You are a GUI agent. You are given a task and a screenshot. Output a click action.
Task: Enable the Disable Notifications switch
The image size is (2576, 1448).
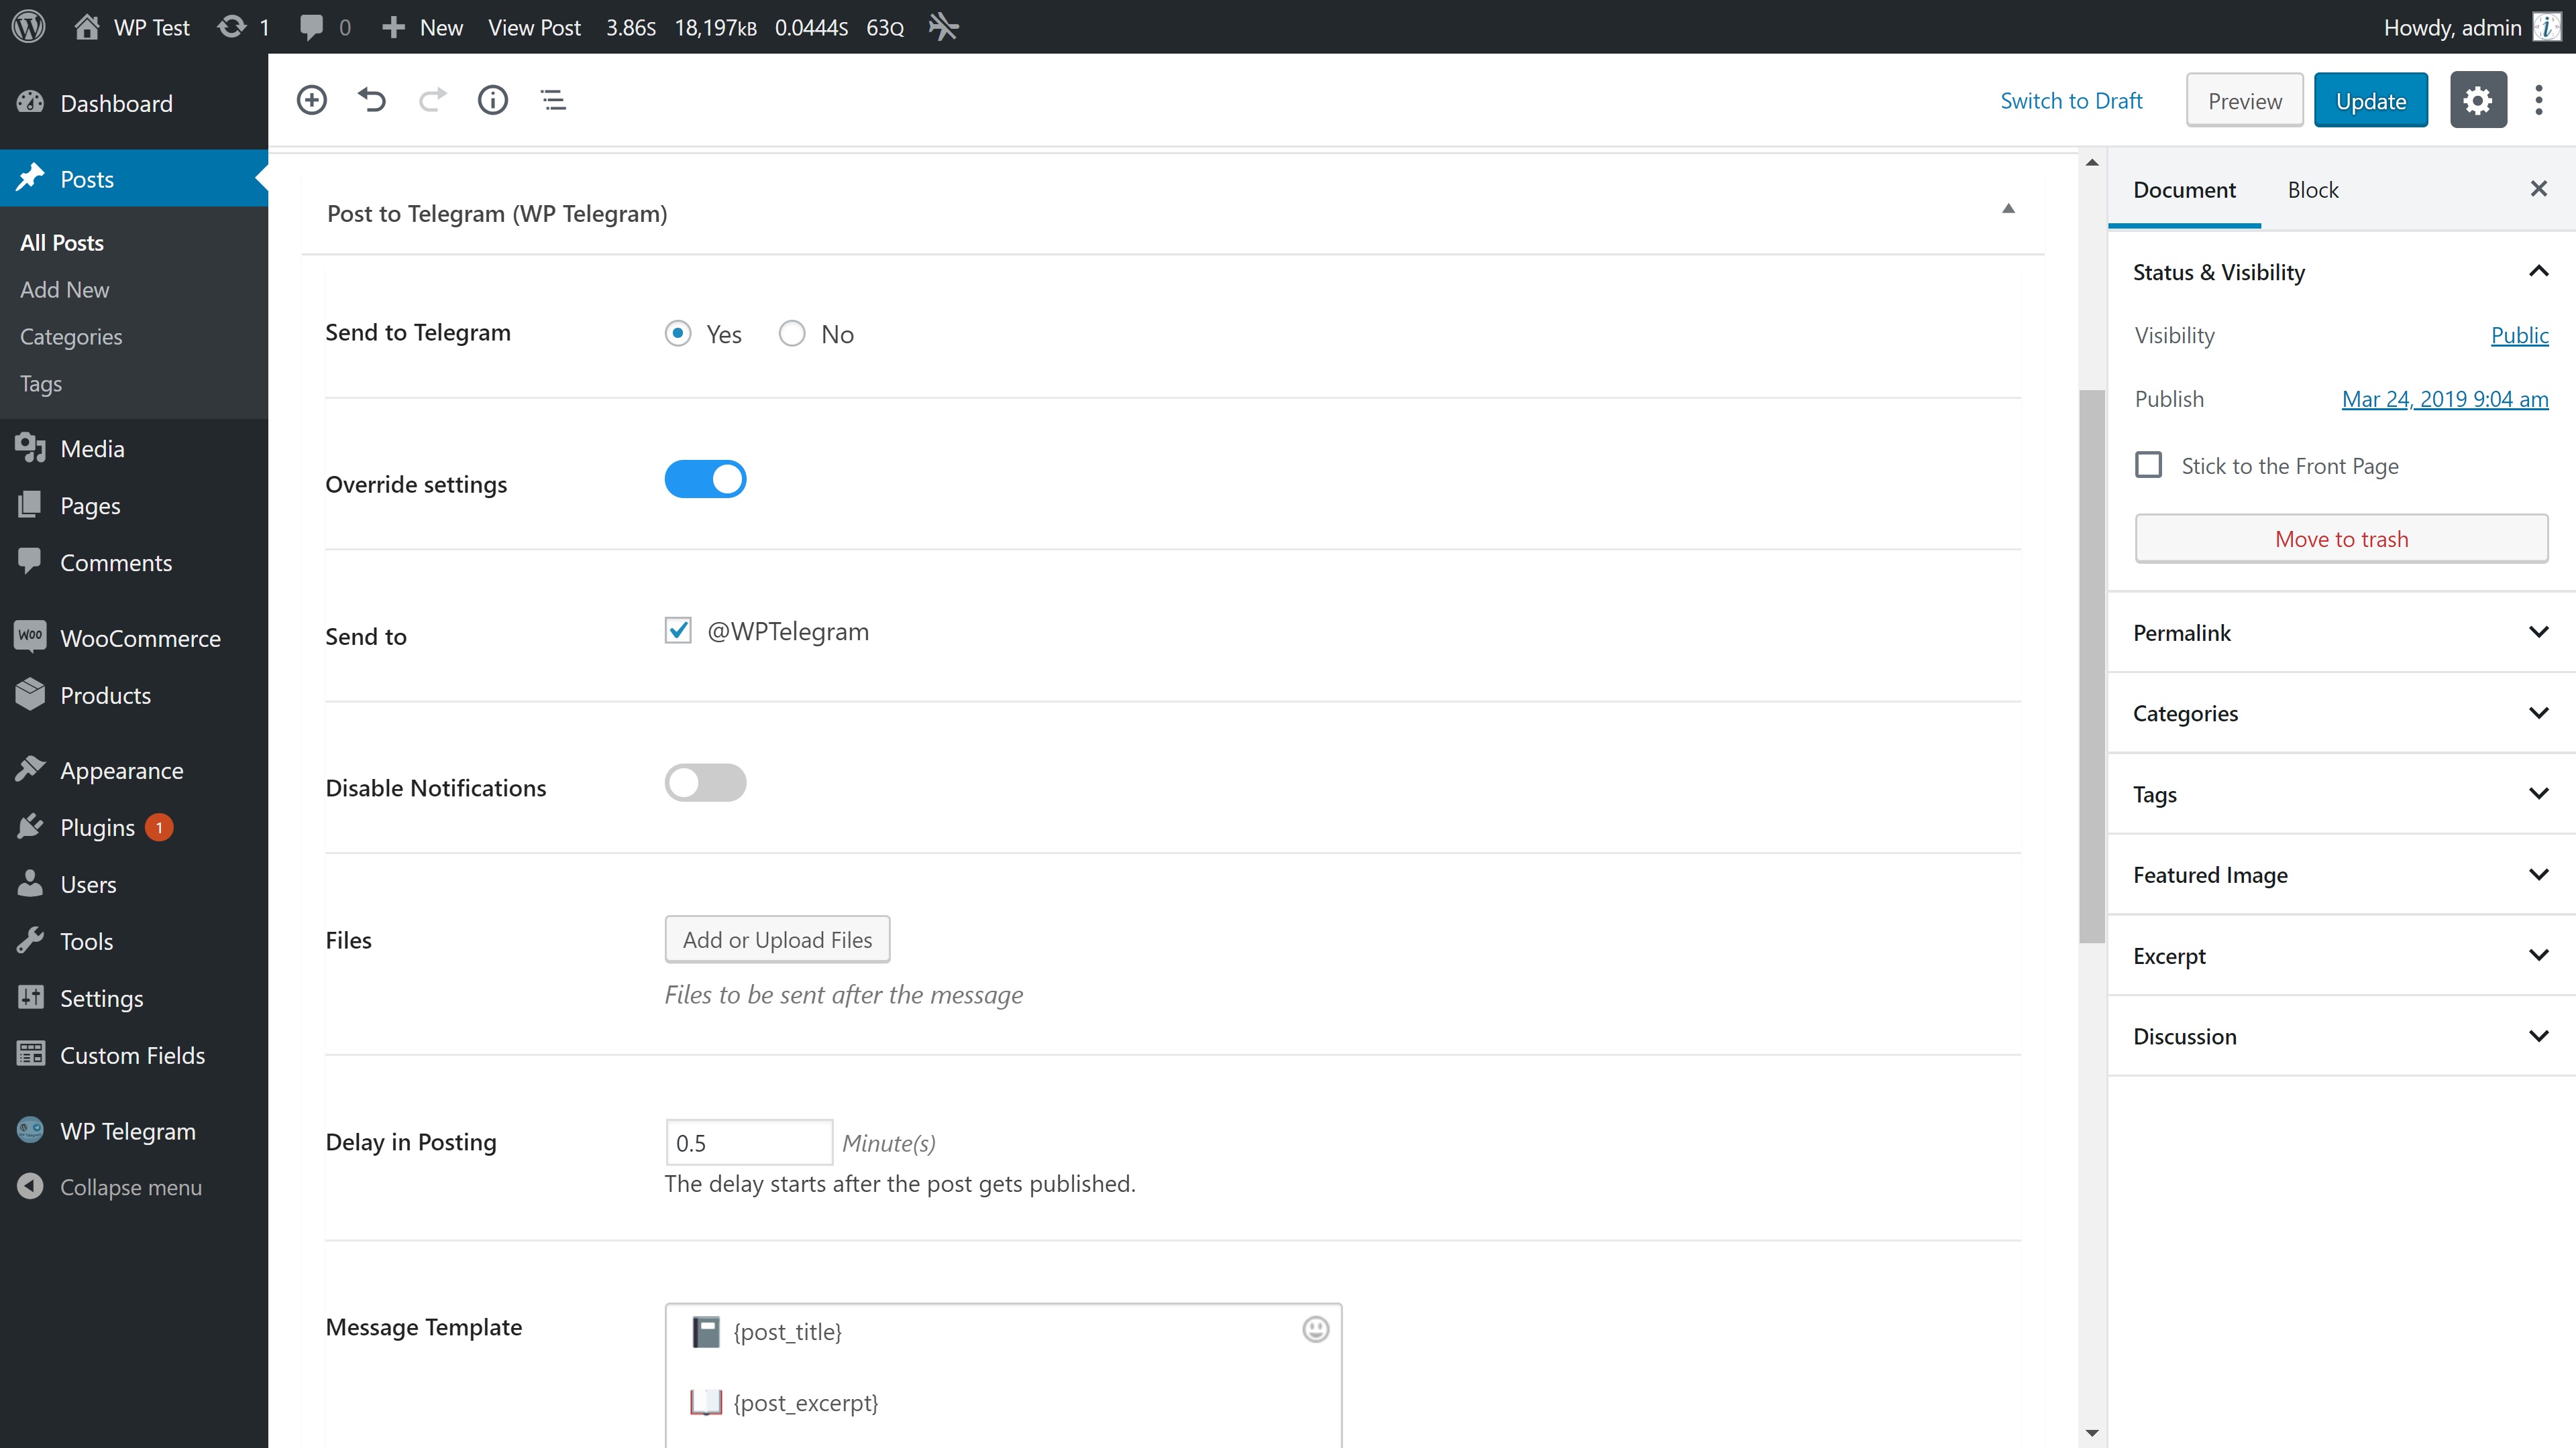pos(705,784)
